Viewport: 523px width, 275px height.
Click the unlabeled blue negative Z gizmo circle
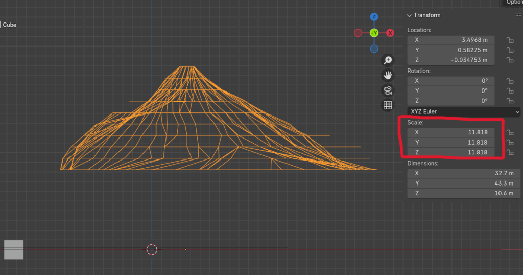tap(374, 49)
